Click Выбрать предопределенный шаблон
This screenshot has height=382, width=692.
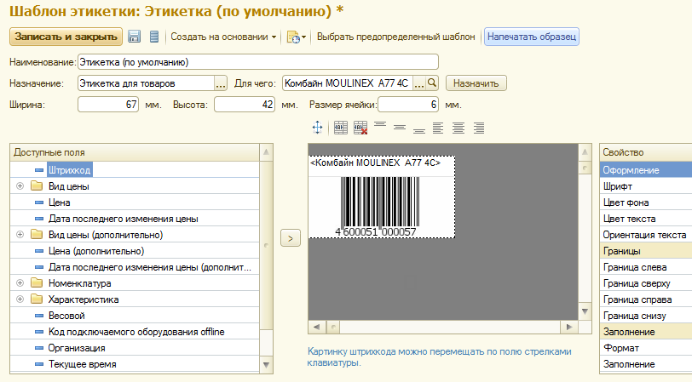pos(396,37)
